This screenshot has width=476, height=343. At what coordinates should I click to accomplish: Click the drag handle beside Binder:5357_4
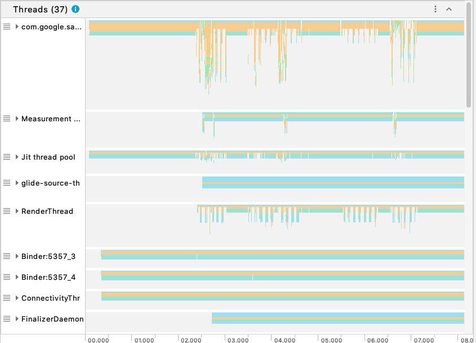(x=6, y=277)
